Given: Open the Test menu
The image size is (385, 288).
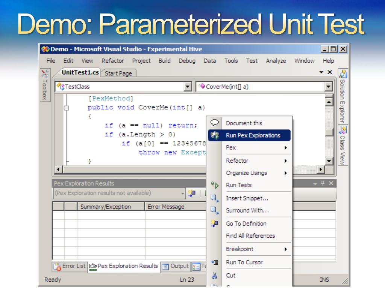Looking at the screenshot, I should [252, 61].
